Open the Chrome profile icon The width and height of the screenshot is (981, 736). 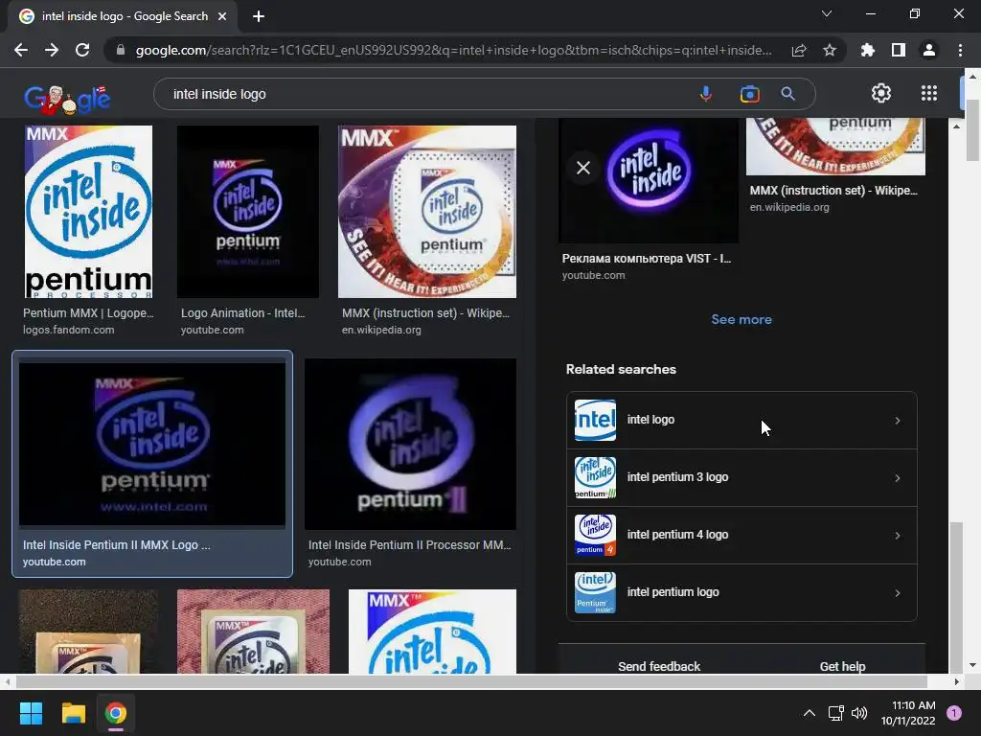point(929,50)
